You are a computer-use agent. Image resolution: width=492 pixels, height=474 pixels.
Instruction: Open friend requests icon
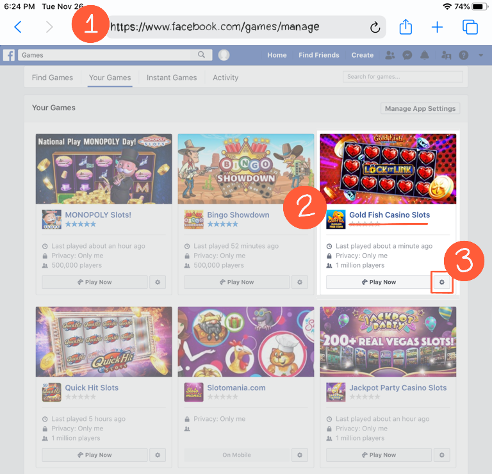pos(390,55)
